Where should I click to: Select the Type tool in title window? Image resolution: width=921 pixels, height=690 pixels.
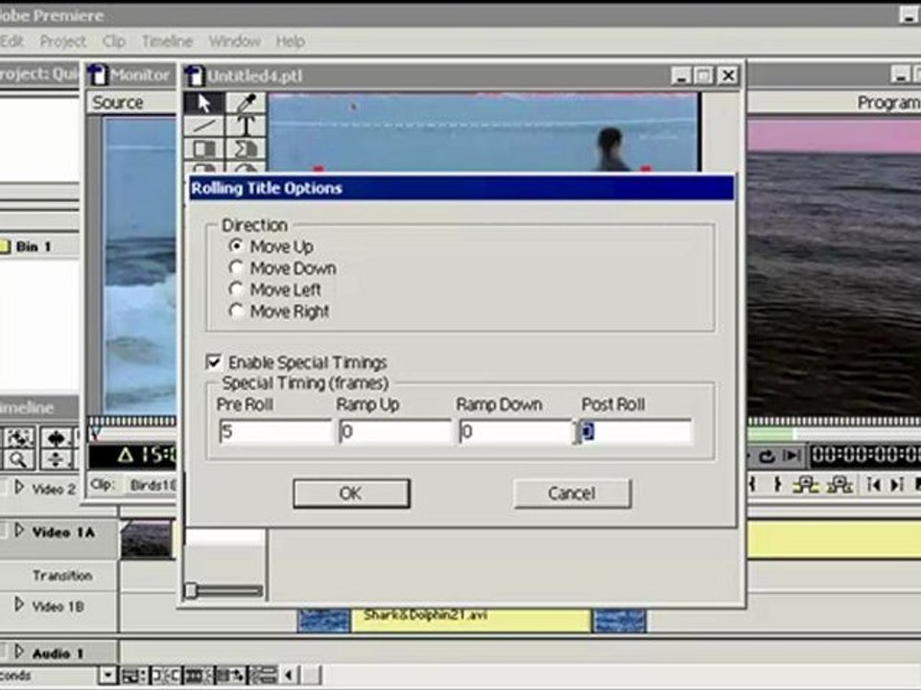pos(246,126)
